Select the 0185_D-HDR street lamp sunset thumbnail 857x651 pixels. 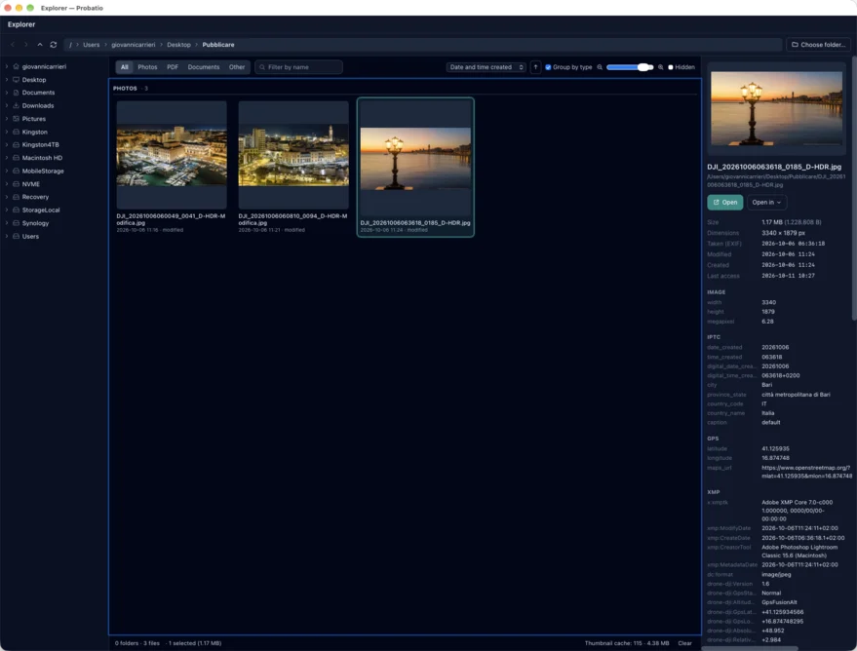[415, 159]
